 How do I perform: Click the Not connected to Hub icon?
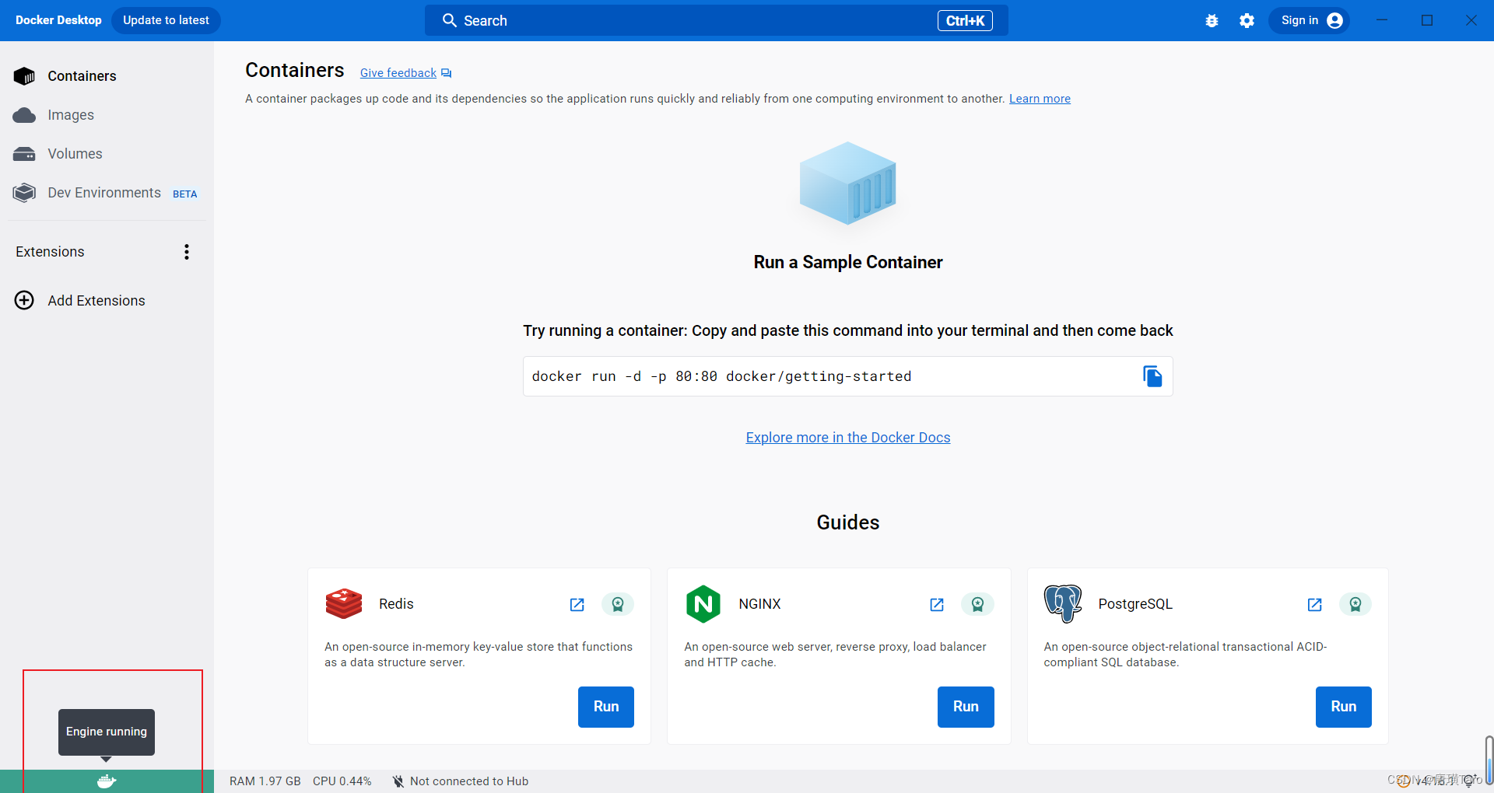point(398,781)
